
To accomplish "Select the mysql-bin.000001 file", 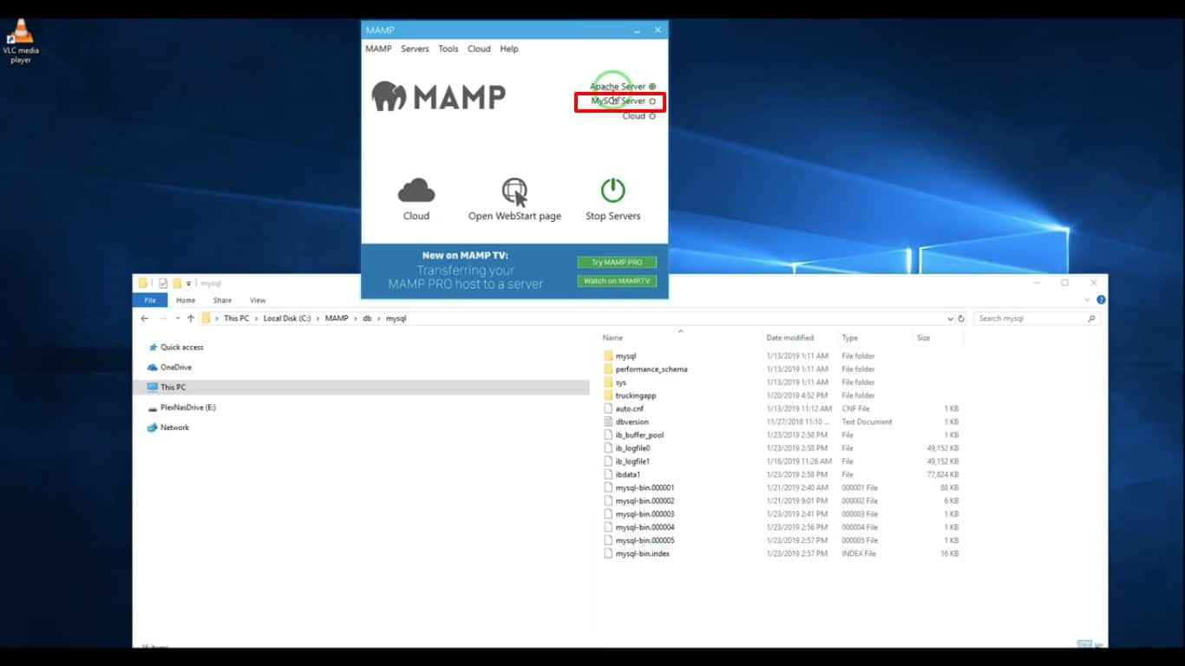I will (x=645, y=487).
